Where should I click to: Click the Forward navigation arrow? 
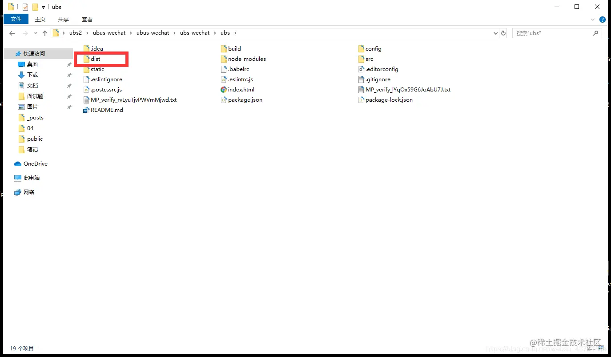[x=25, y=33]
